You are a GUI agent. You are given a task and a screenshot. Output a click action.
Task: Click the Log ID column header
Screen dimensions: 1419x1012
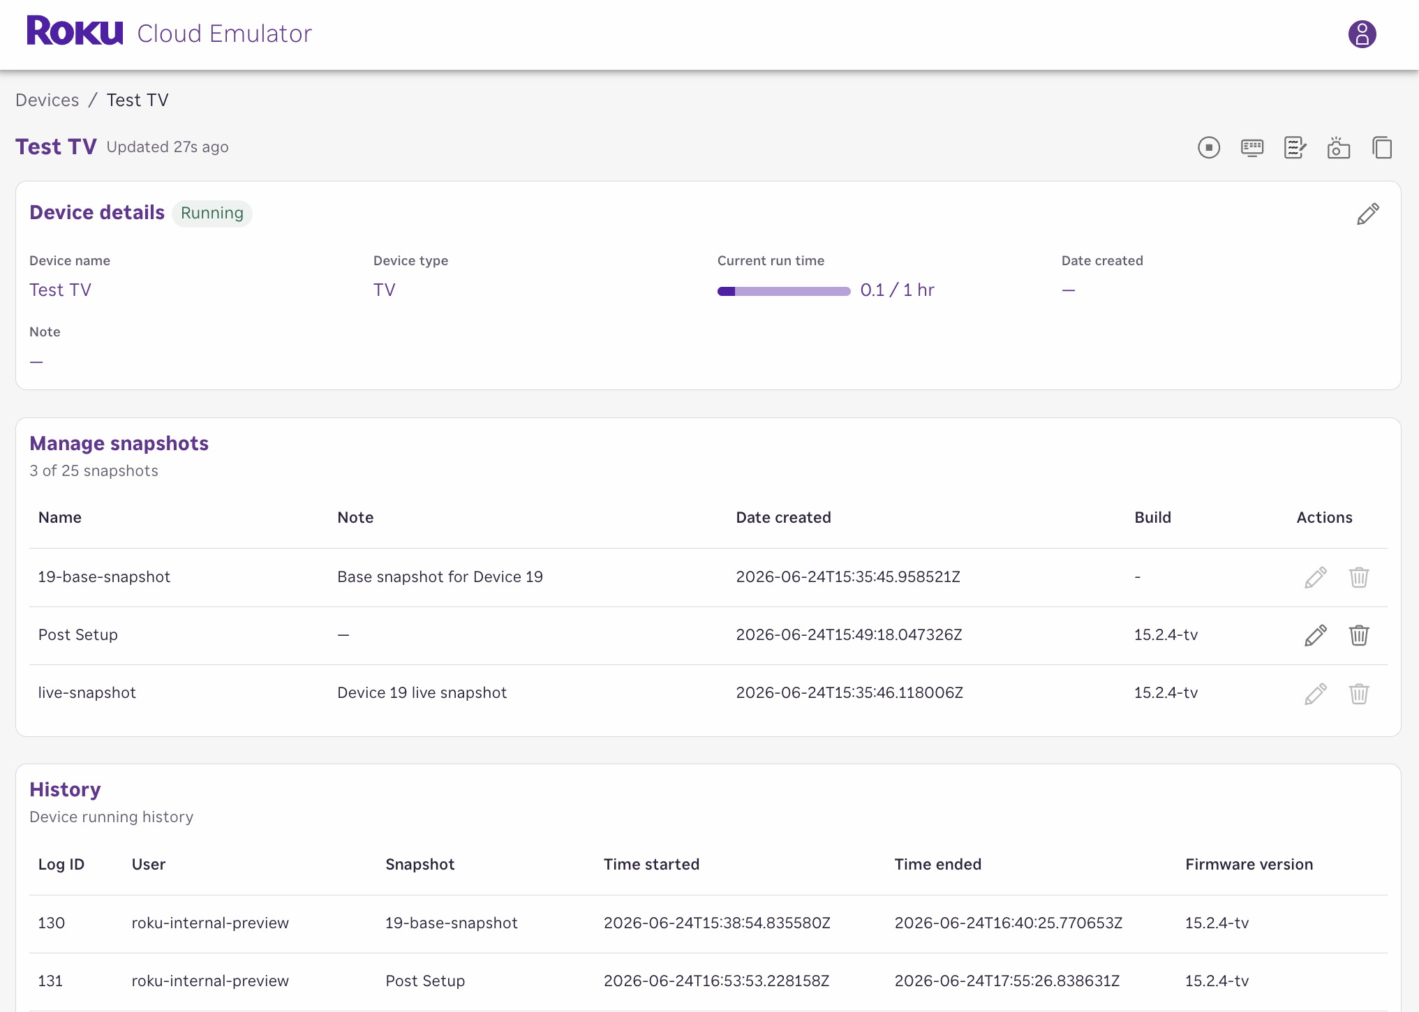coord(61,864)
